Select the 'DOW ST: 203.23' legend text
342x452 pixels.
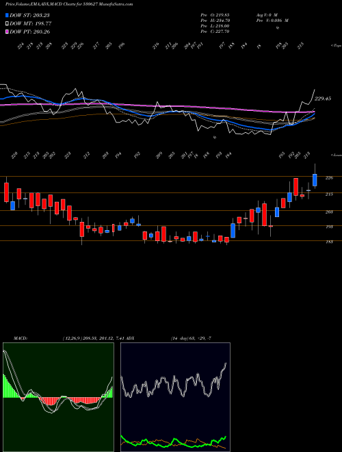coord(29,15)
